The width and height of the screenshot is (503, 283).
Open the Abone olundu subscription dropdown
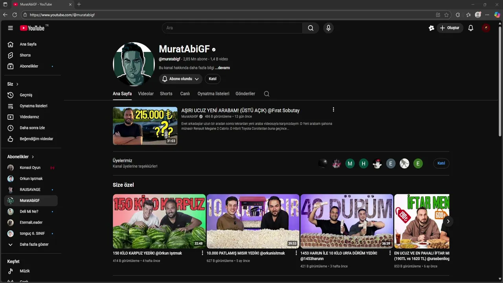pos(181,79)
